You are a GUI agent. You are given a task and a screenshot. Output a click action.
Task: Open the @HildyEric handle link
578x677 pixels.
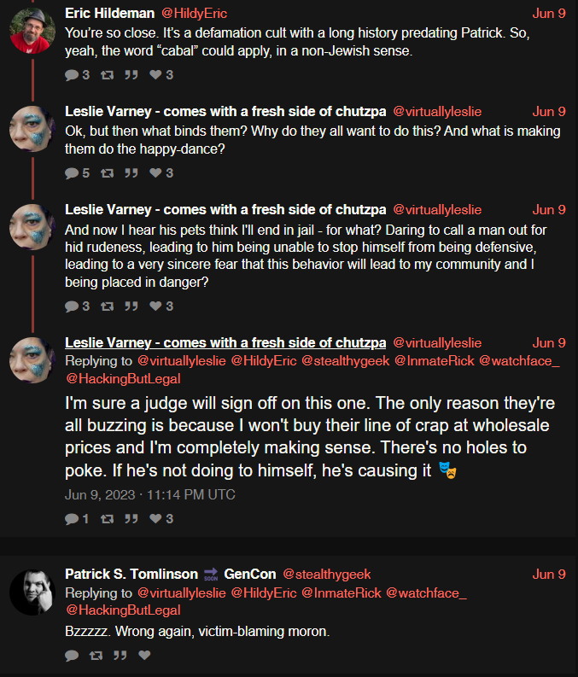pyautogui.click(x=194, y=14)
